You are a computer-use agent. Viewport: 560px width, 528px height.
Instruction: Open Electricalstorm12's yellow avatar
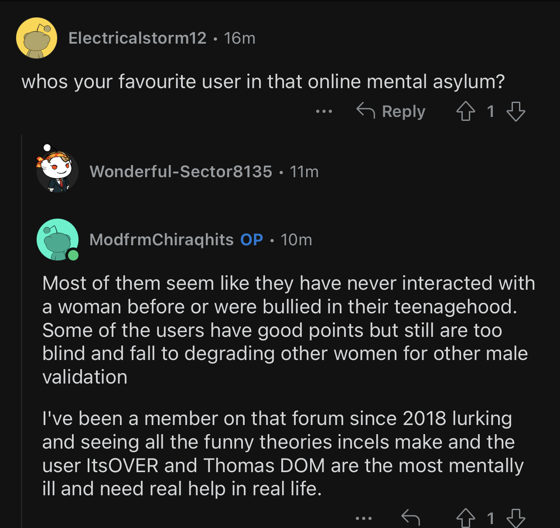point(37,38)
